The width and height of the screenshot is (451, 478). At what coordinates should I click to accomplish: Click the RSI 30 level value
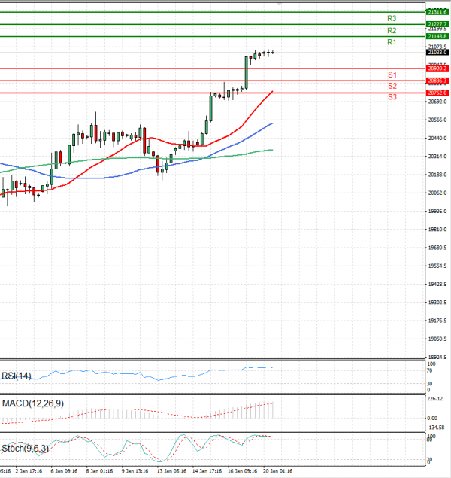[x=429, y=384]
